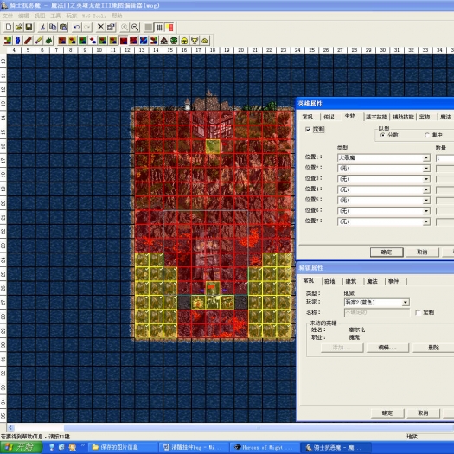Click the horizontal scrollbar left arrow
Viewport: 454px width, 454px height.
point(10,428)
